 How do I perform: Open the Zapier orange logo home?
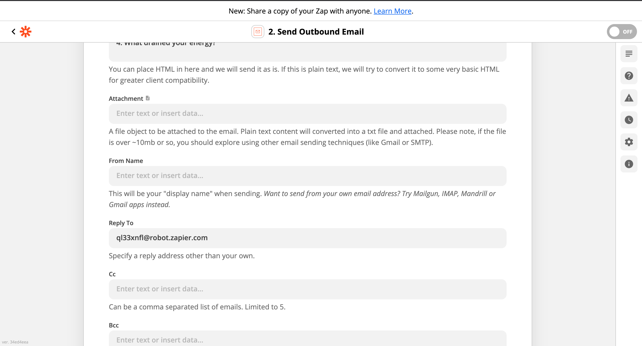pyautogui.click(x=26, y=32)
